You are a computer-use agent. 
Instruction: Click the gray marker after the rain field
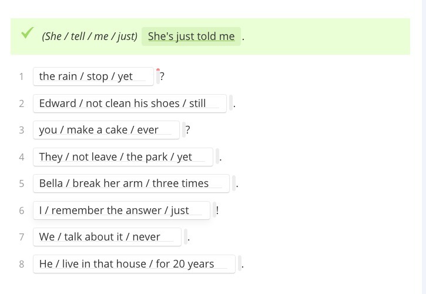157,76
